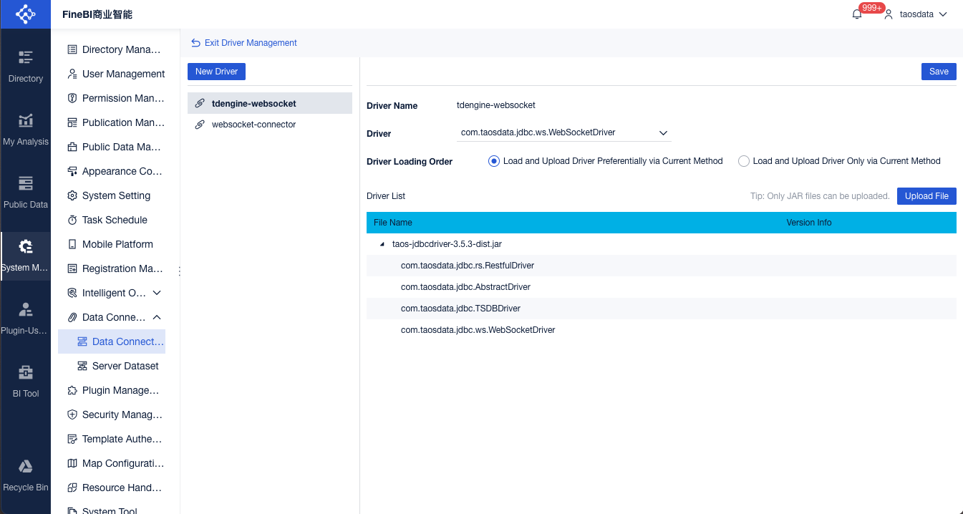Click the Appearance Configuration paint icon

tap(72, 171)
